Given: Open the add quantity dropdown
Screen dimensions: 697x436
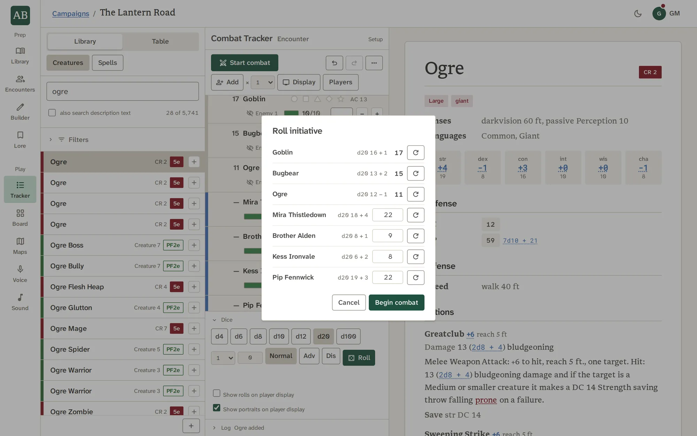Looking at the screenshot, I should [263, 82].
